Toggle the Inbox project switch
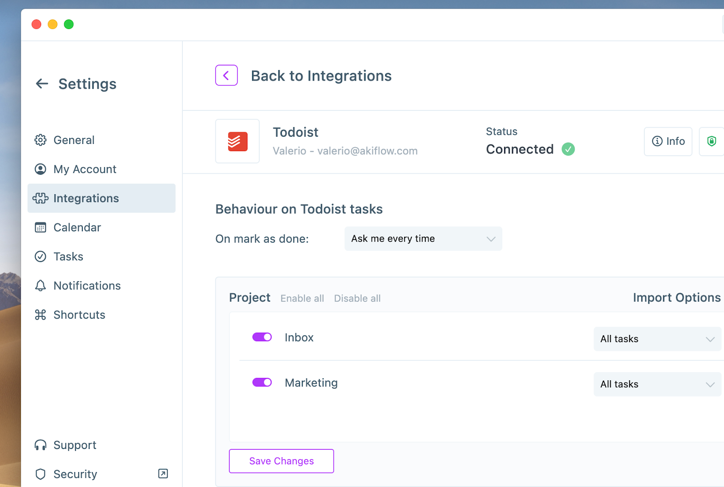 pyautogui.click(x=262, y=337)
